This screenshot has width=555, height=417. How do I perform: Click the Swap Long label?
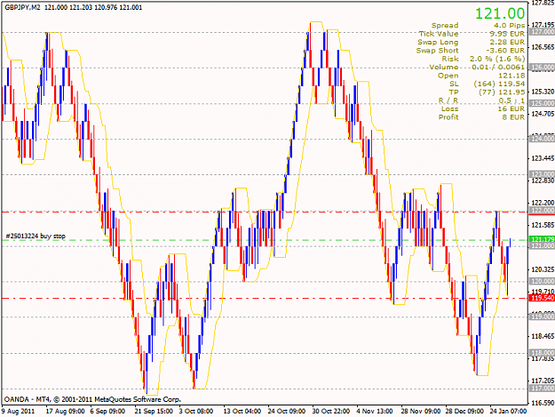(438, 42)
